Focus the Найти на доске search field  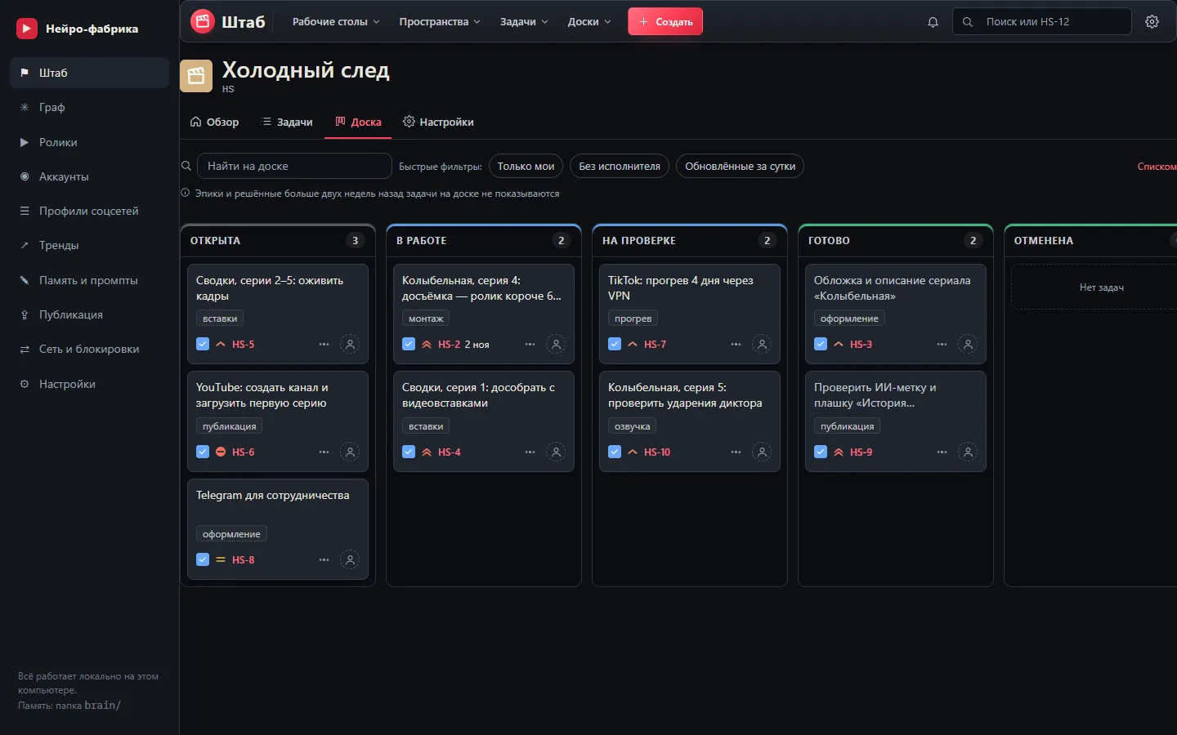click(x=294, y=166)
